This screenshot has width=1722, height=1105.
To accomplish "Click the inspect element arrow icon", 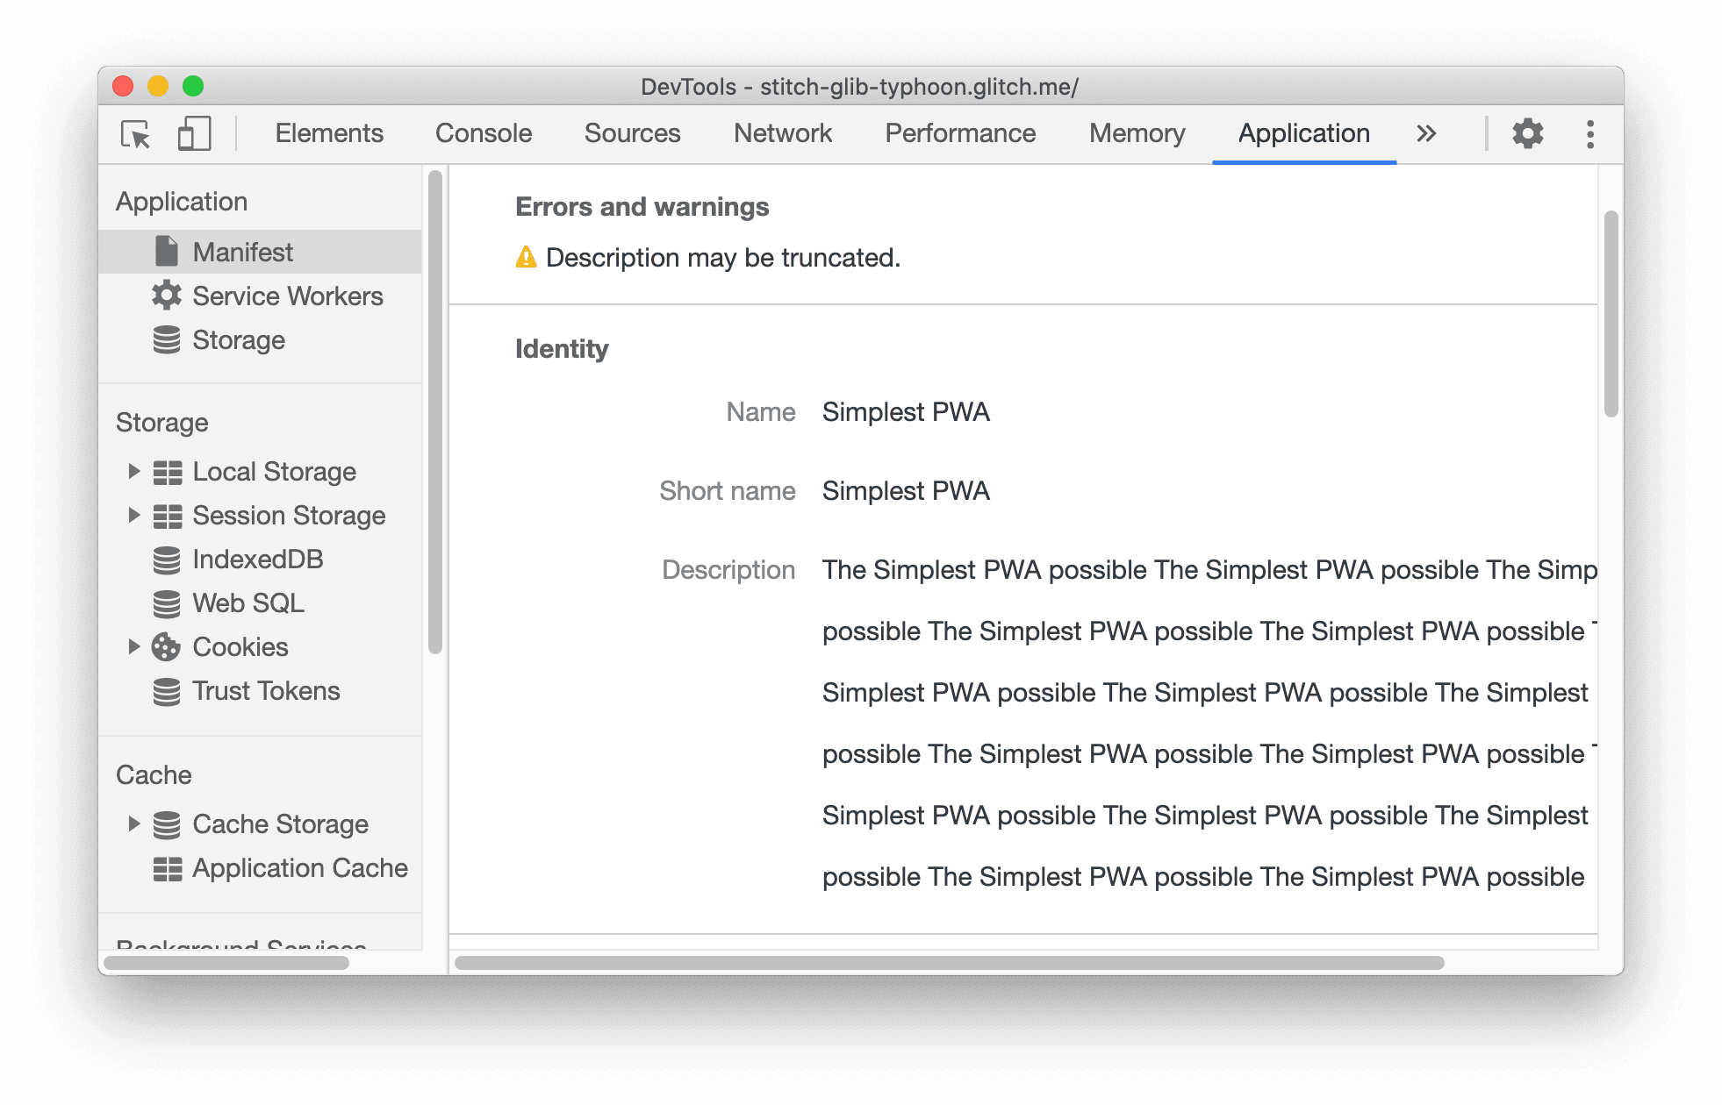I will tap(135, 134).
